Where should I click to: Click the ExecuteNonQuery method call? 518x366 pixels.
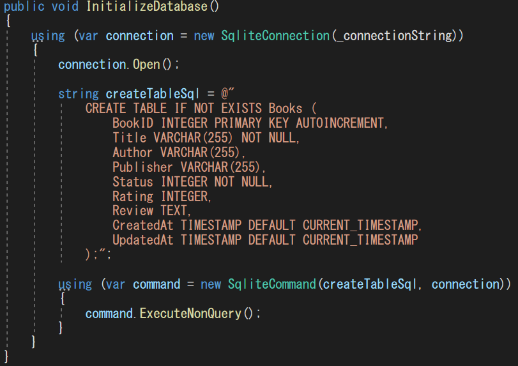[189, 314]
